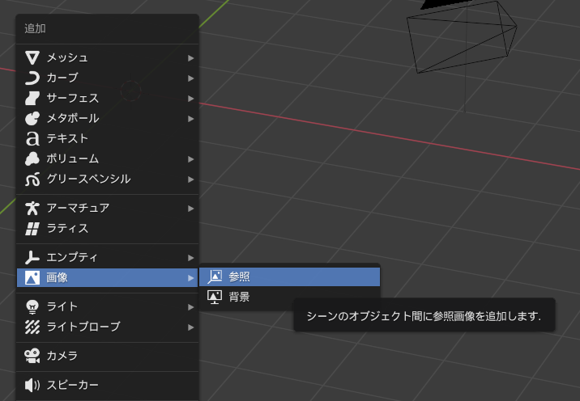Add a スピーカー from the menu
Screen dimensions: 580x401
click(x=107, y=385)
